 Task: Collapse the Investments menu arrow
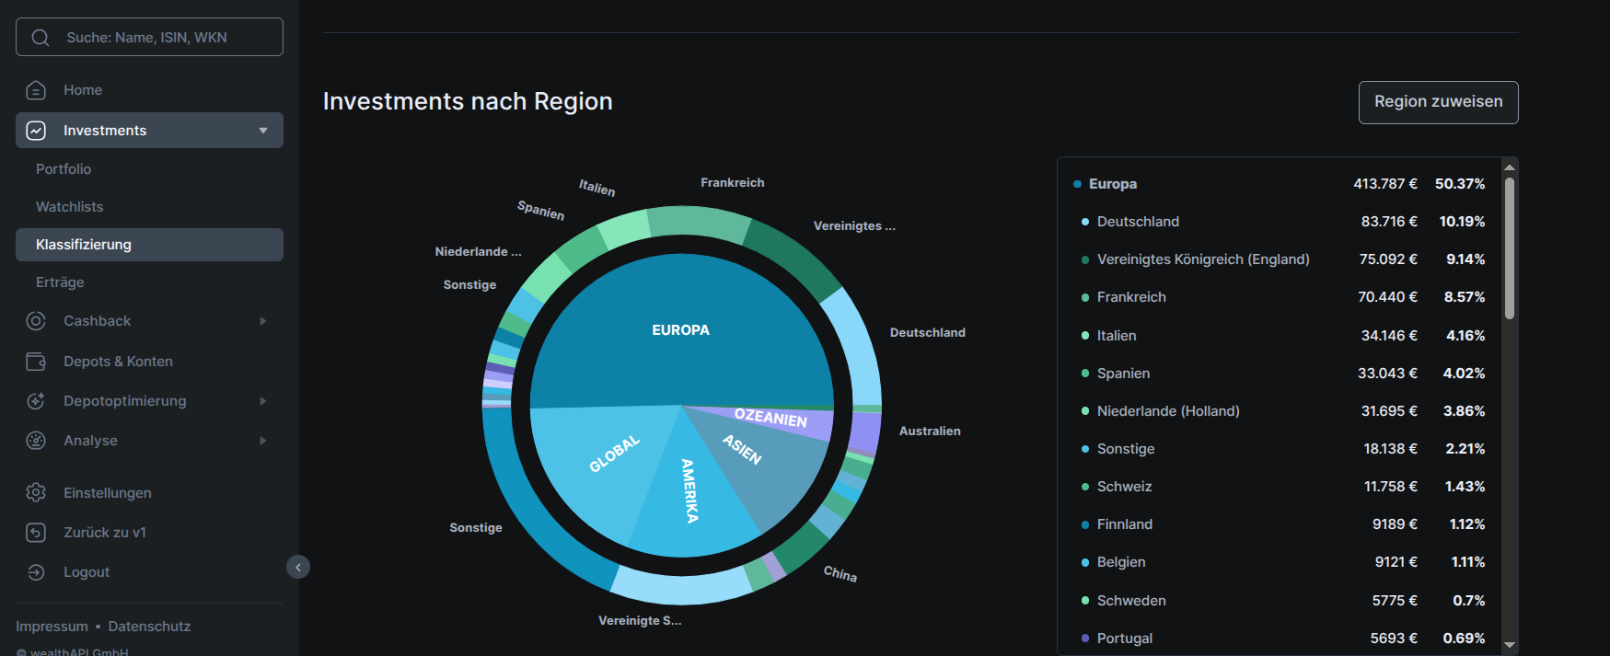tap(263, 131)
